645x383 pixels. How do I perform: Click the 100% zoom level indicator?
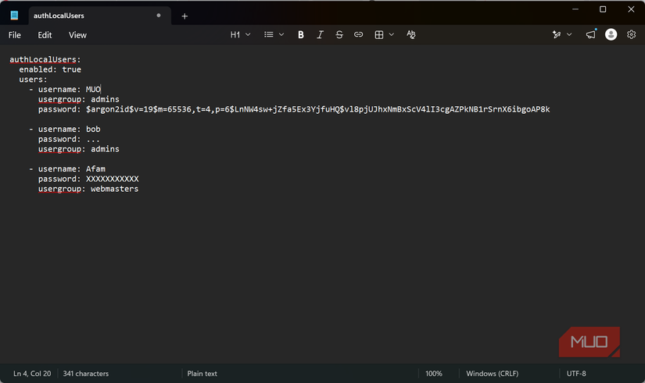click(434, 374)
